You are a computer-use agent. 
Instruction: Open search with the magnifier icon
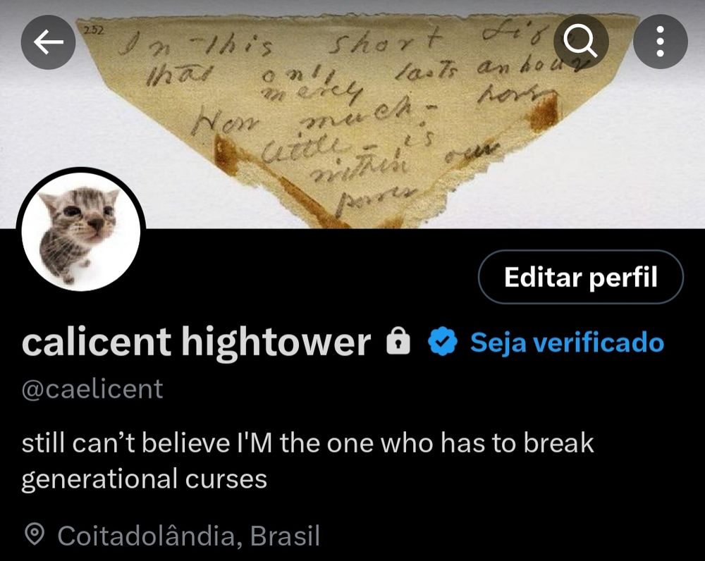click(x=580, y=42)
